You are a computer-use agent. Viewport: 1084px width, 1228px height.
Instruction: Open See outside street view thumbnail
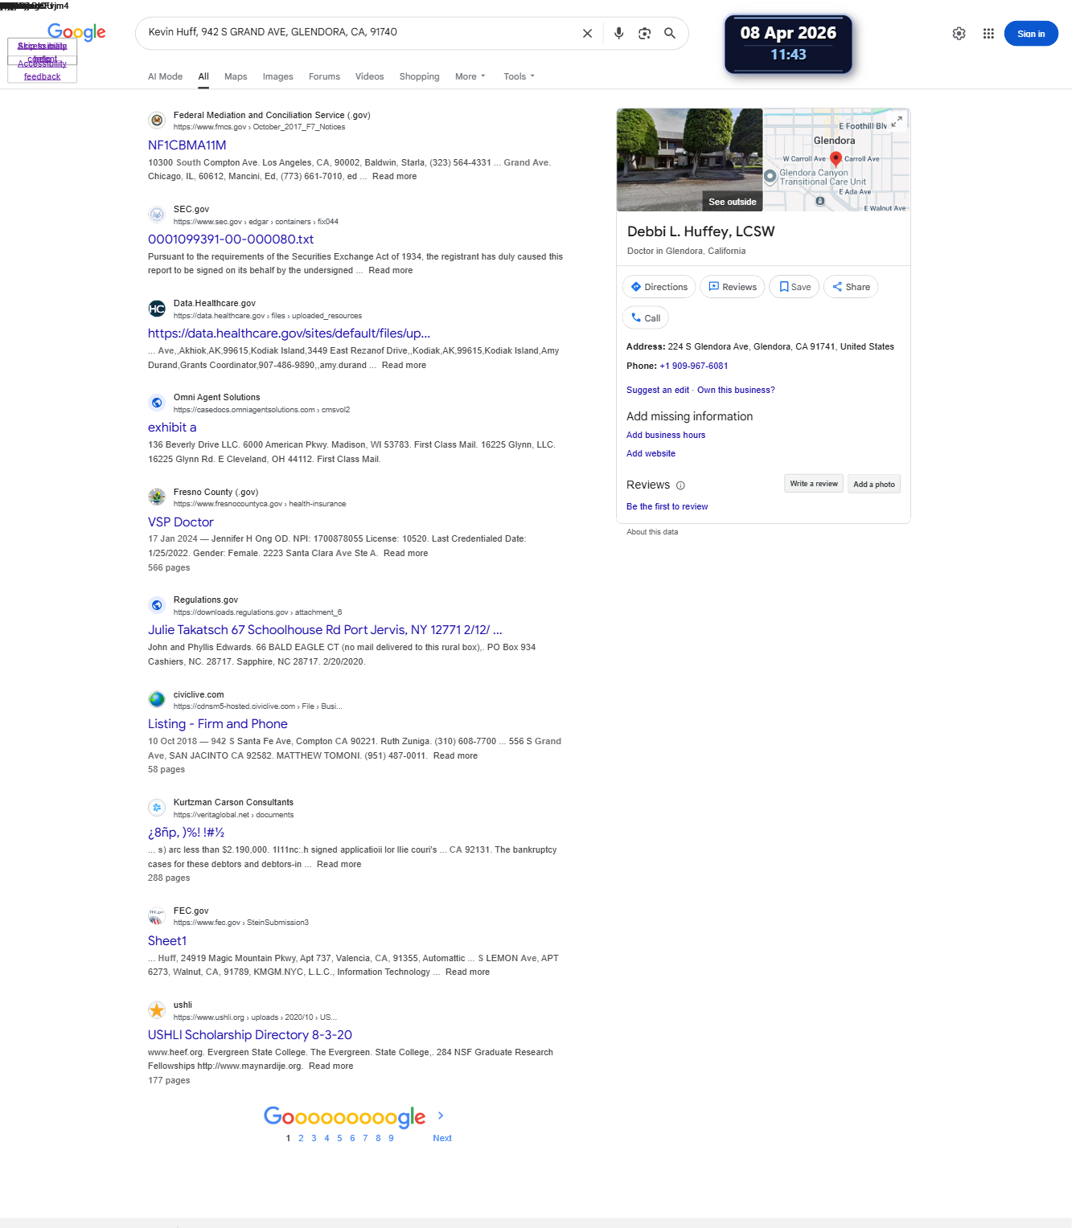(689, 159)
